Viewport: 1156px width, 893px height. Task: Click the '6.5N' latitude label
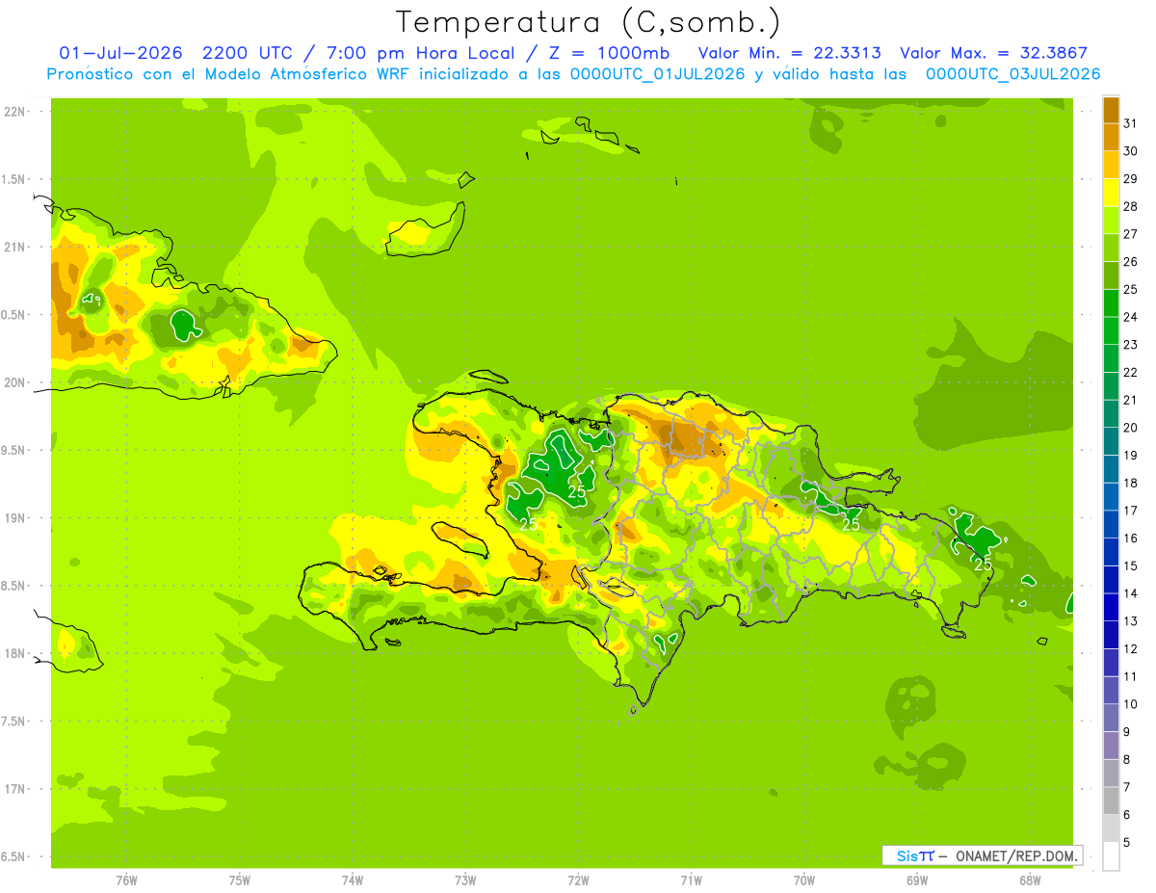14,856
